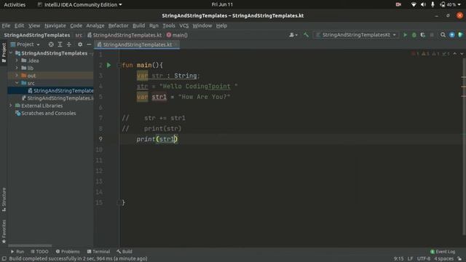Toggle the Structure side tab
The height and width of the screenshot is (262, 466).
pos(4,199)
